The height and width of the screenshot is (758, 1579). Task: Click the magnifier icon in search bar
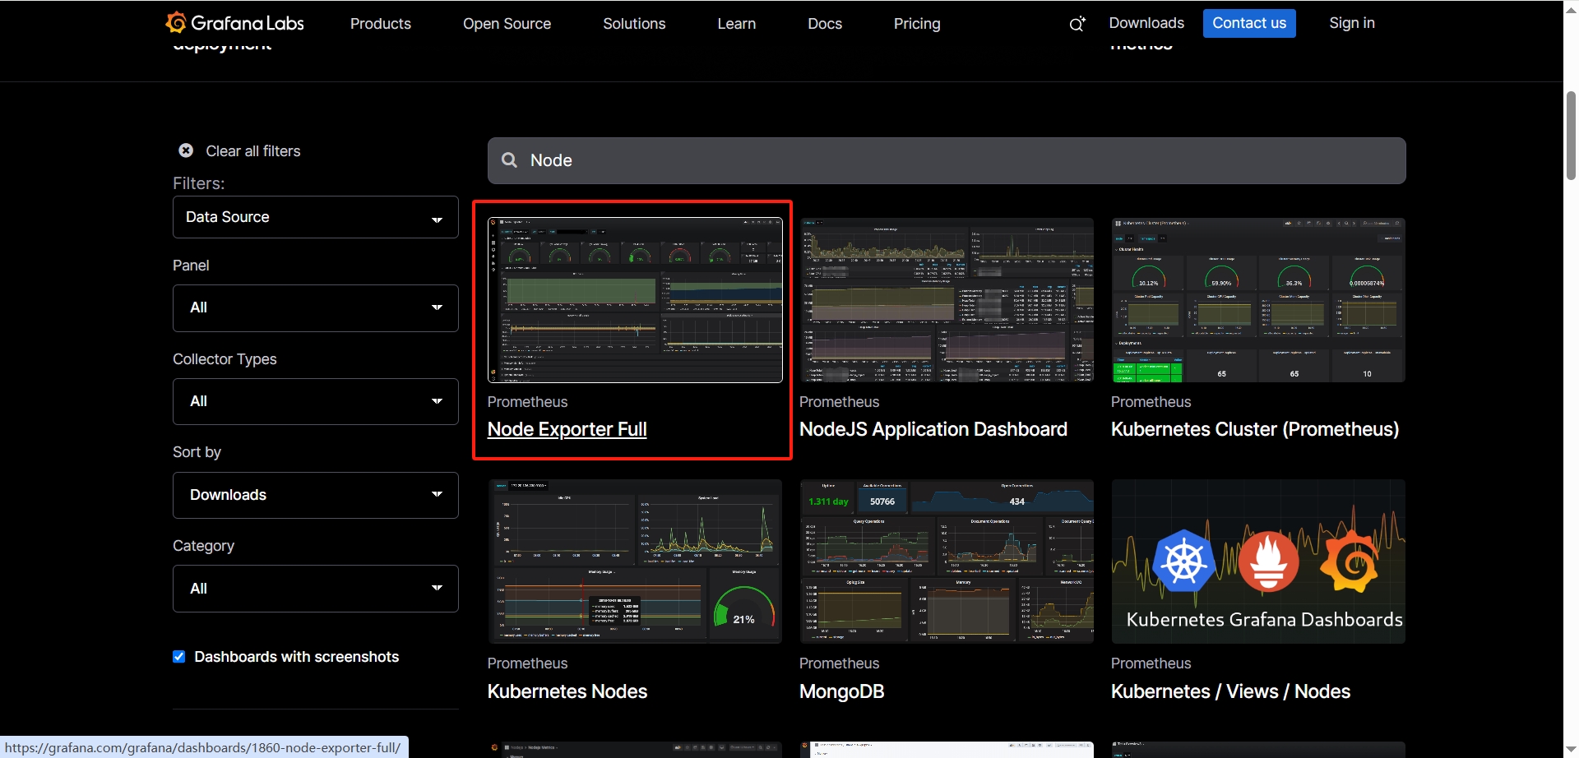tap(510, 160)
